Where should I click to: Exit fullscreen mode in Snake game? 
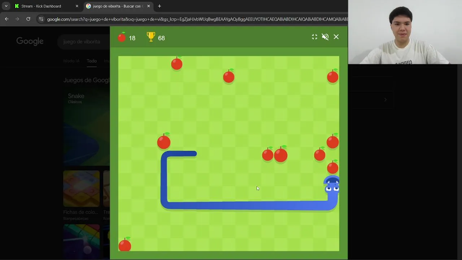[x=314, y=37]
